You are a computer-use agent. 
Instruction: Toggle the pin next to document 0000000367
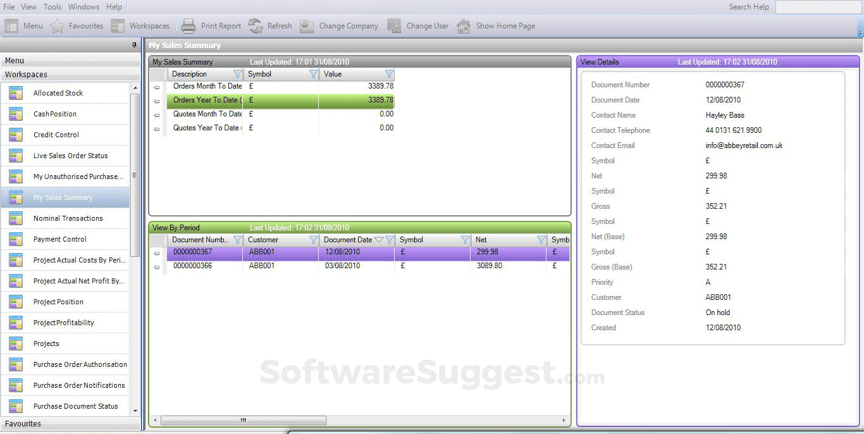click(156, 253)
